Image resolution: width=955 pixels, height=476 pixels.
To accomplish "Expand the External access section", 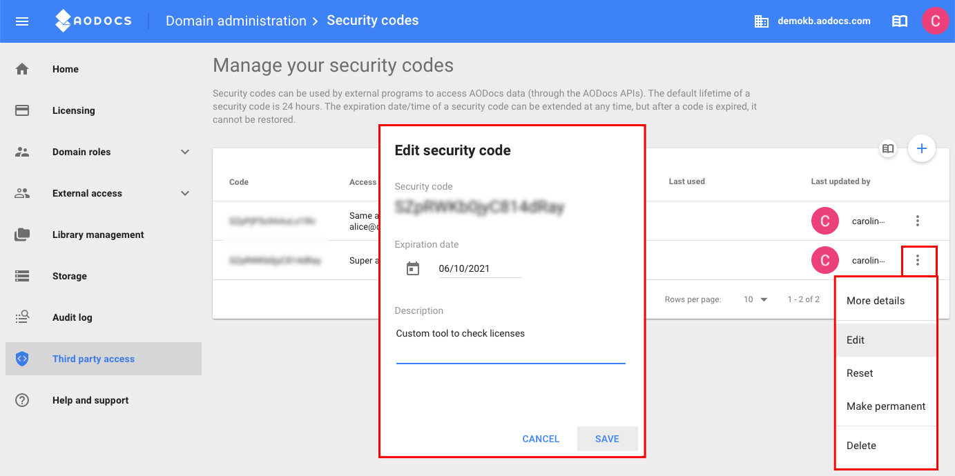I will click(x=185, y=193).
